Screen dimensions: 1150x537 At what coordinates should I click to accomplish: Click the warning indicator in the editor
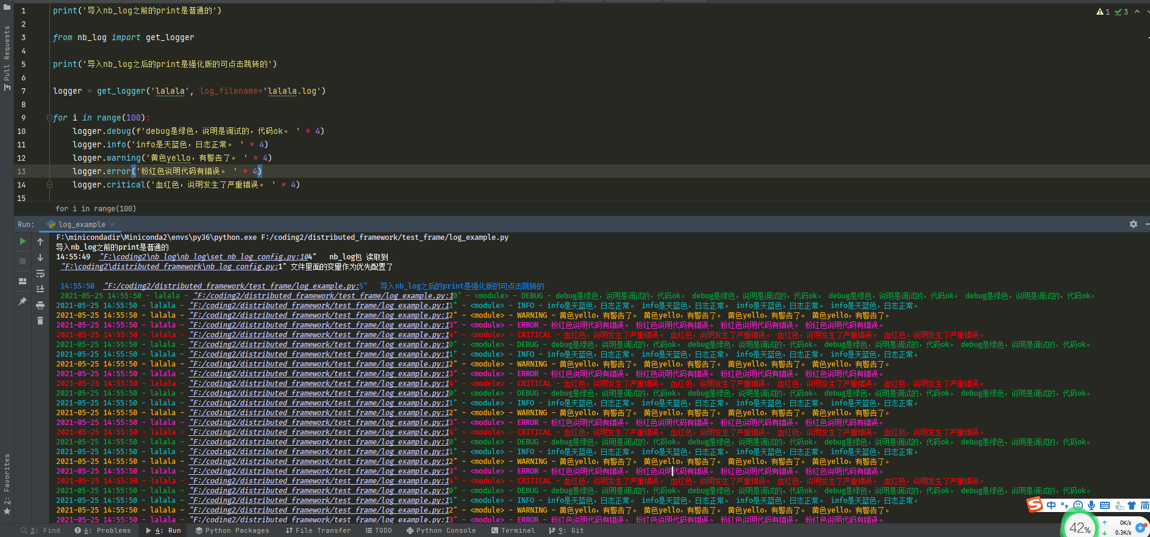coord(1103,12)
